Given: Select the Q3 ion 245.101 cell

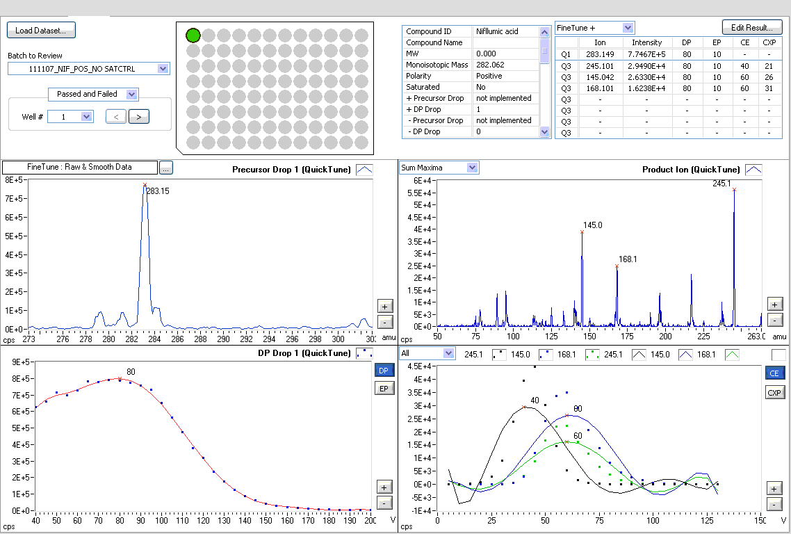Looking at the screenshot, I should (600, 66).
